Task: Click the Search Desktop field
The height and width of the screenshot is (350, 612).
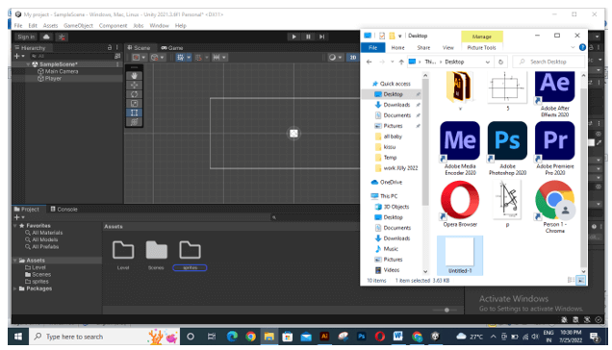Action: pos(548,62)
